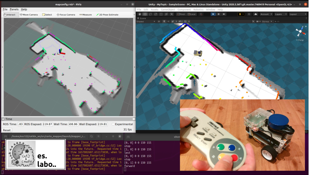This screenshot has width=311, height=175.
Task: Select Unity's Rect tool
Action: [161, 14]
